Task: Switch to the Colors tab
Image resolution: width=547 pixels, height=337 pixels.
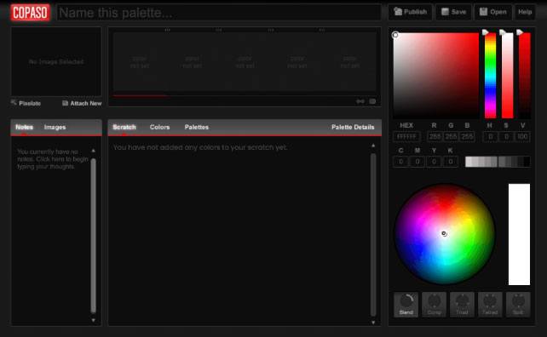Action: pos(160,127)
